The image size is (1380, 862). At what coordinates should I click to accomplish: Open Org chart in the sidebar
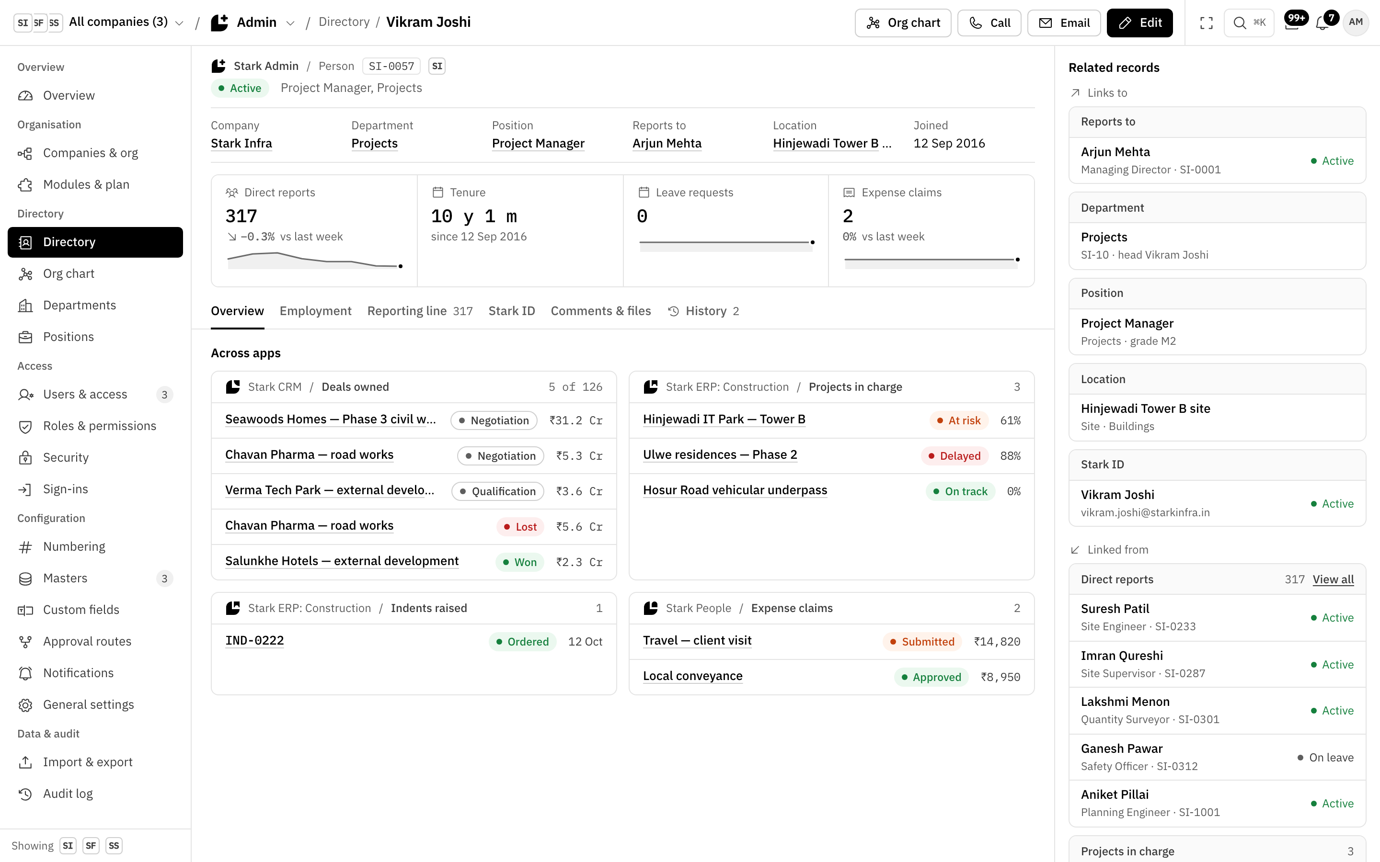[x=95, y=273]
